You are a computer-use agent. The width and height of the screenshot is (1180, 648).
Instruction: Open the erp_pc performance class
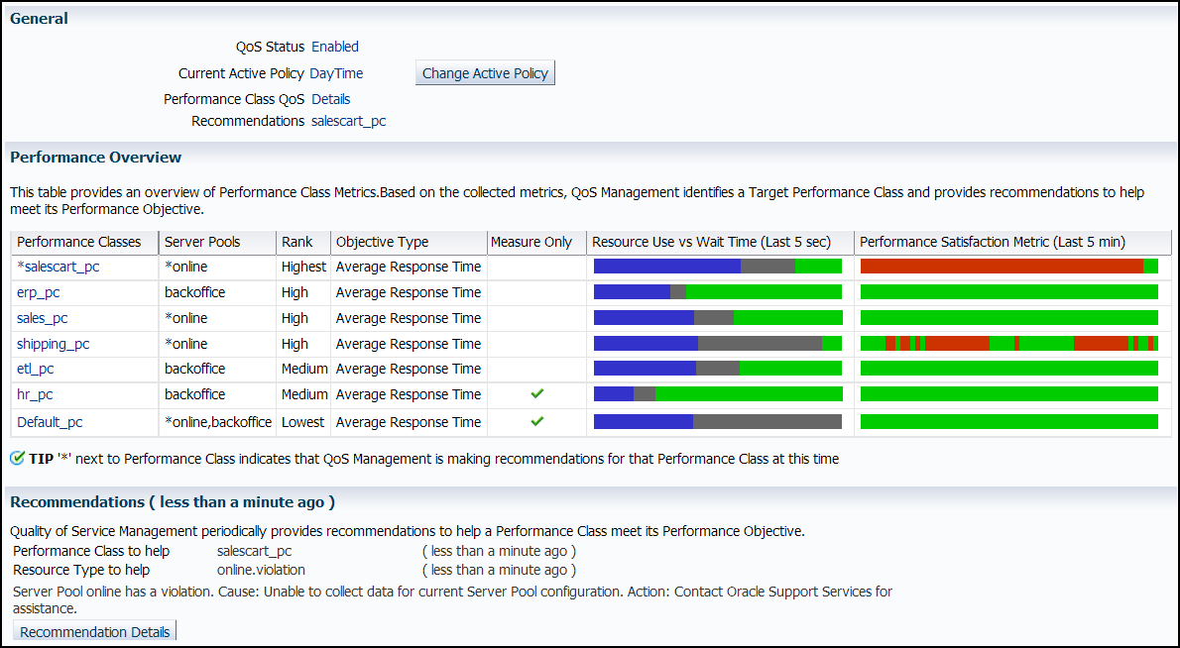pos(39,292)
